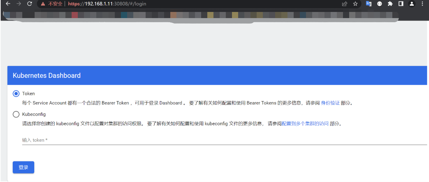Open the Extensions puzzle-piece menu
This screenshot has width=429, height=182.
pos(390,4)
